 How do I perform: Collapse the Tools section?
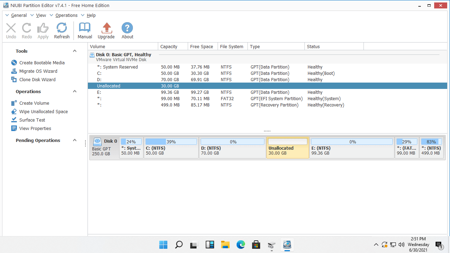[x=75, y=51]
